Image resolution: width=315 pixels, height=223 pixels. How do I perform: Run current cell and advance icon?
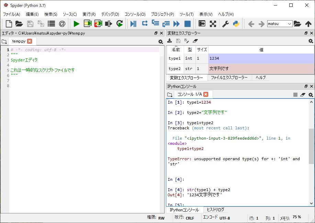[x=99, y=24]
